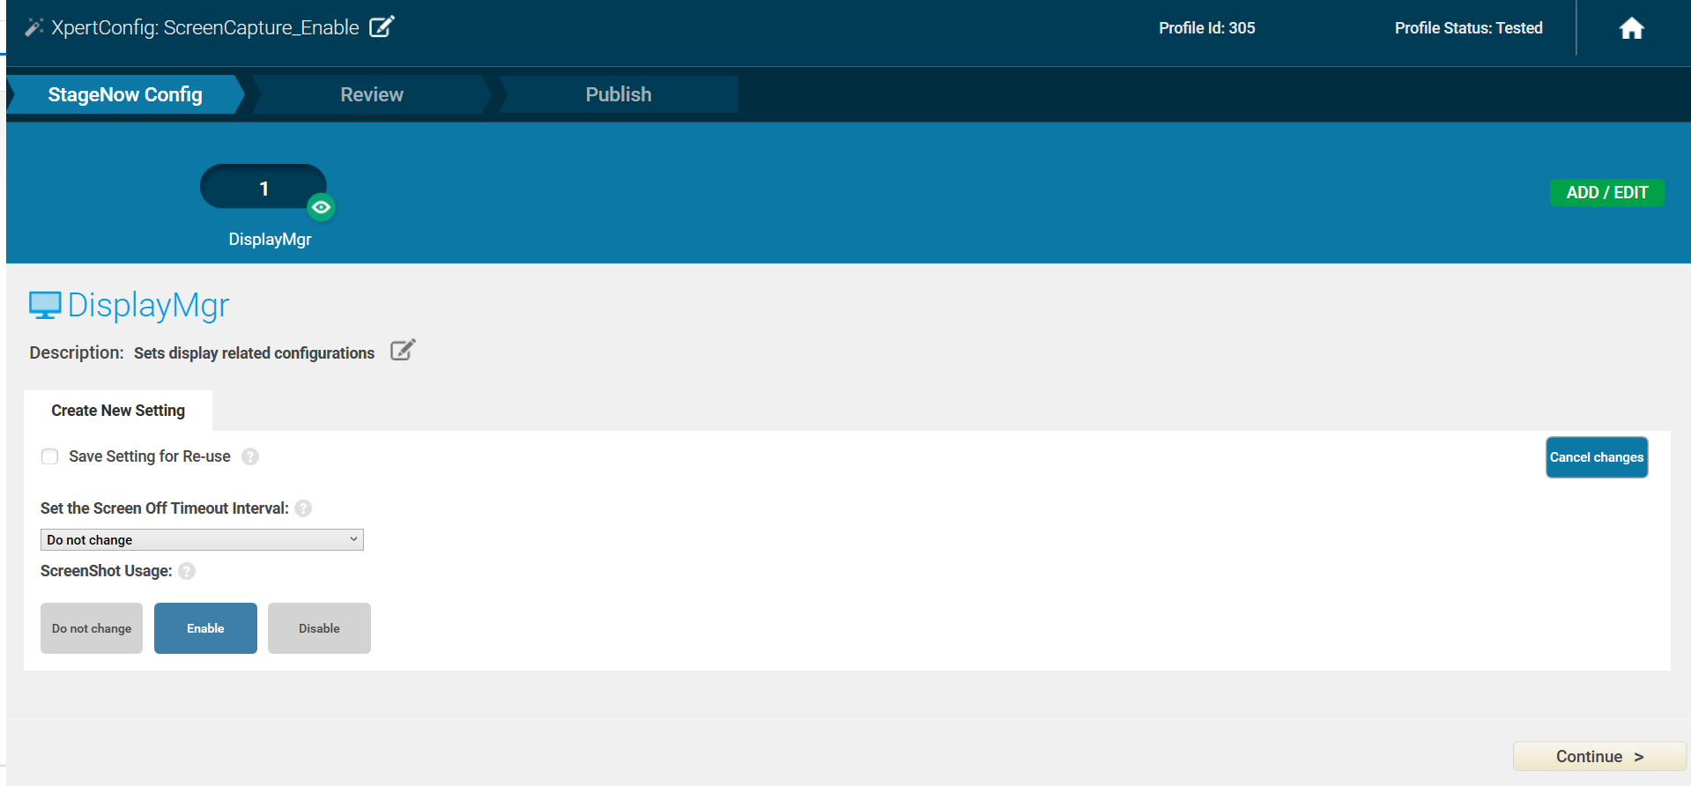Go to StageNow Config step
1691x786 pixels.
tap(125, 94)
